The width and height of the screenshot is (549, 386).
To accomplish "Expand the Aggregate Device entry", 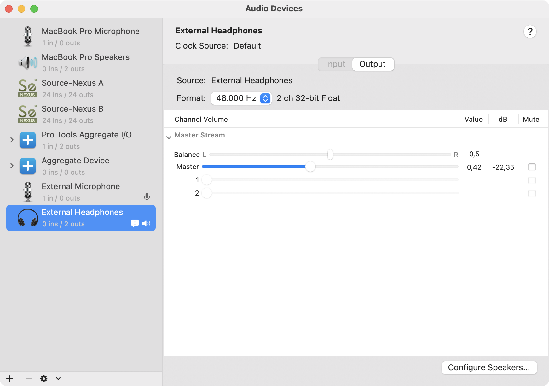I will 12,166.
